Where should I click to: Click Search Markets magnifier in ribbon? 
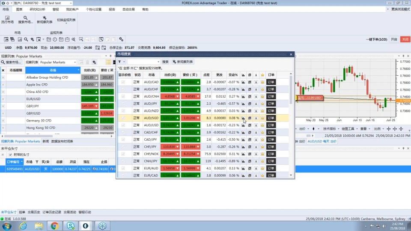pos(25,20)
